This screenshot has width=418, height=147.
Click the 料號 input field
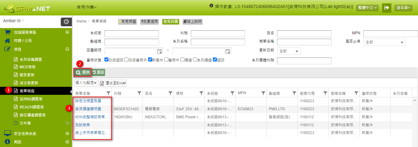pos(218,34)
